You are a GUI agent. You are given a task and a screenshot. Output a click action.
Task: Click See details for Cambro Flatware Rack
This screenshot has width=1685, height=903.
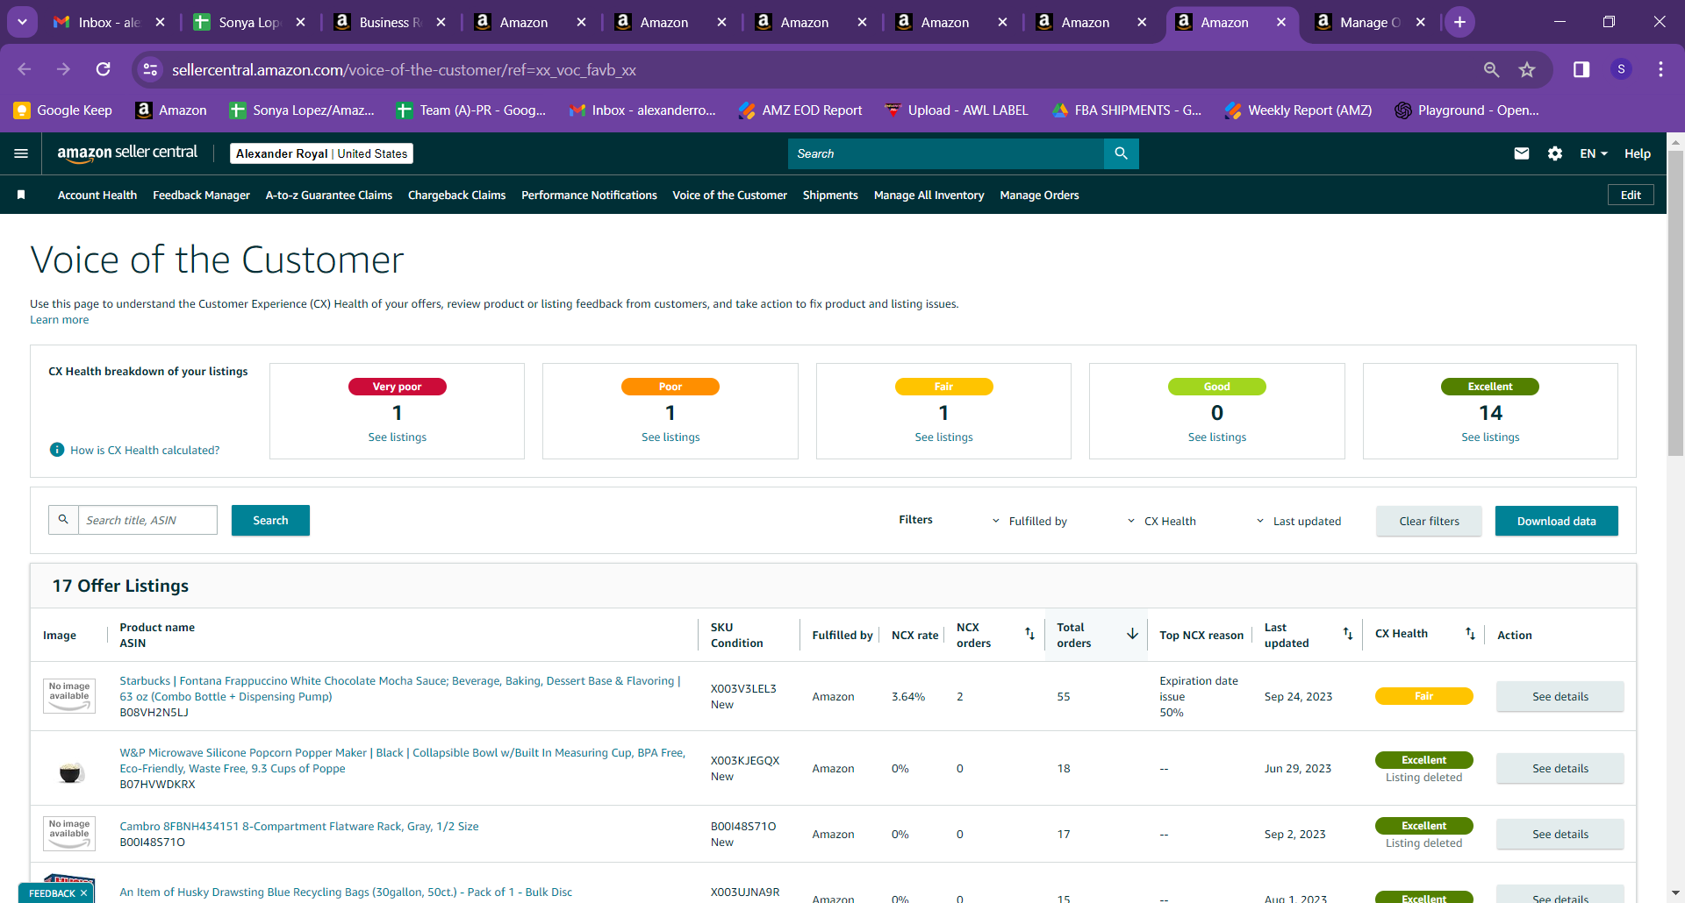click(1560, 834)
